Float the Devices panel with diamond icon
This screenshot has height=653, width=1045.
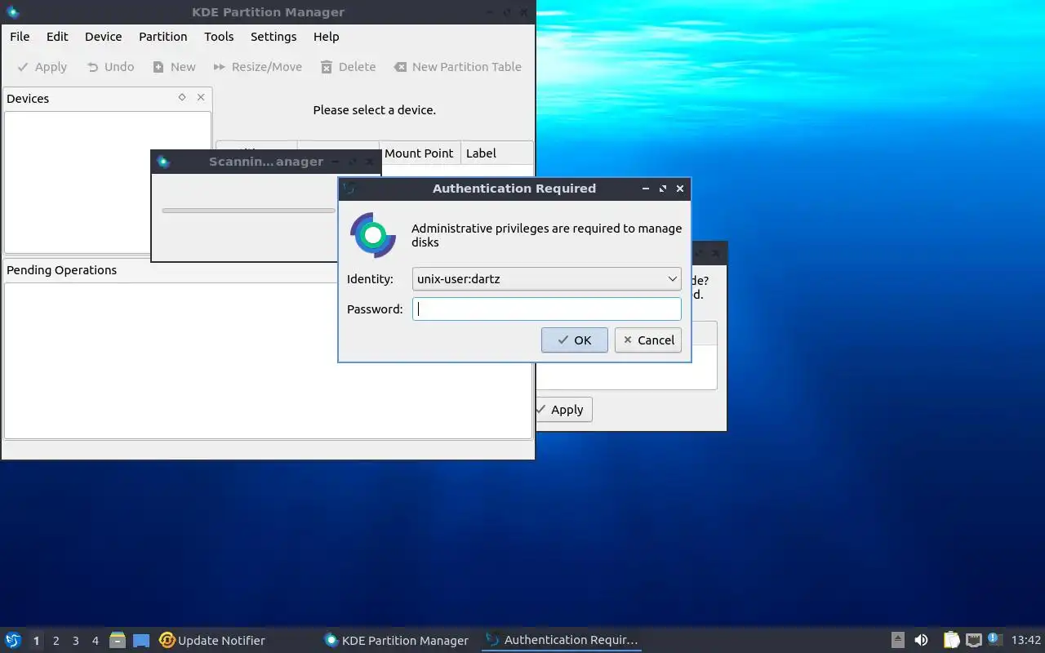coord(182,97)
